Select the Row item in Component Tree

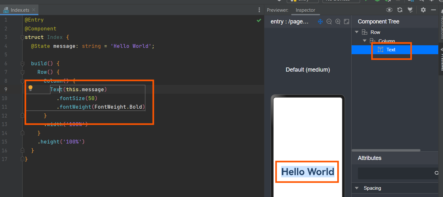click(375, 32)
